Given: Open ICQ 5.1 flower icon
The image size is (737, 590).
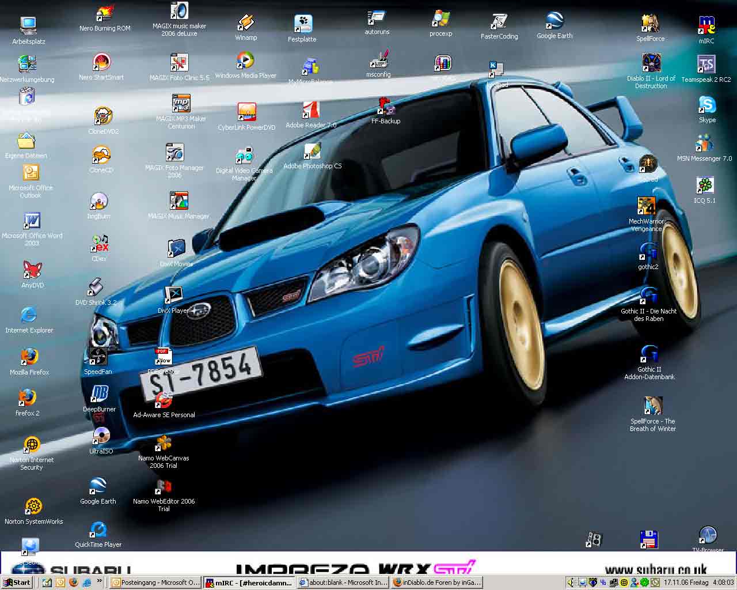Looking at the screenshot, I should tap(705, 186).
